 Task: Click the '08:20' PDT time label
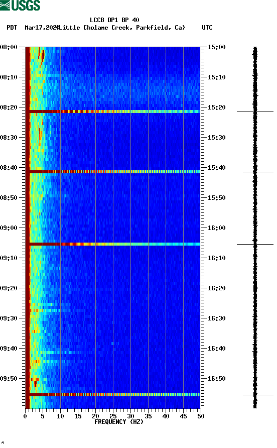(9, 107)
